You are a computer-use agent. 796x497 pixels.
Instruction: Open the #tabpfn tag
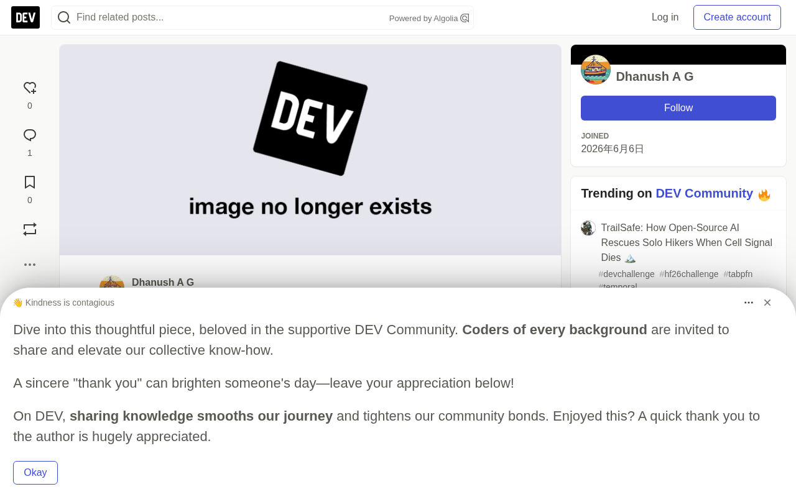(738, 274)
